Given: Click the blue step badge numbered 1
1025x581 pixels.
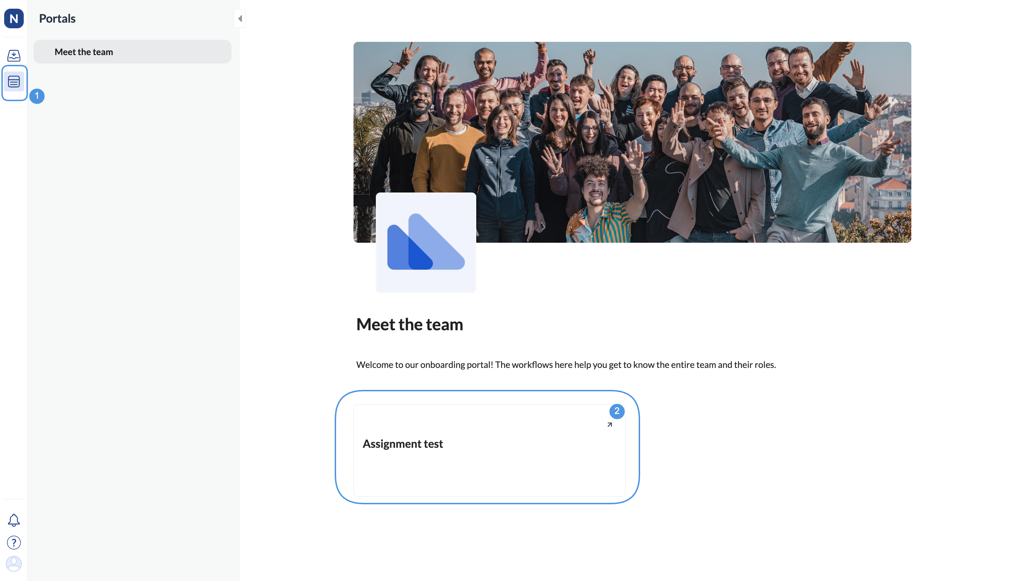Looking at the screenshot, I should coord(37,96).
